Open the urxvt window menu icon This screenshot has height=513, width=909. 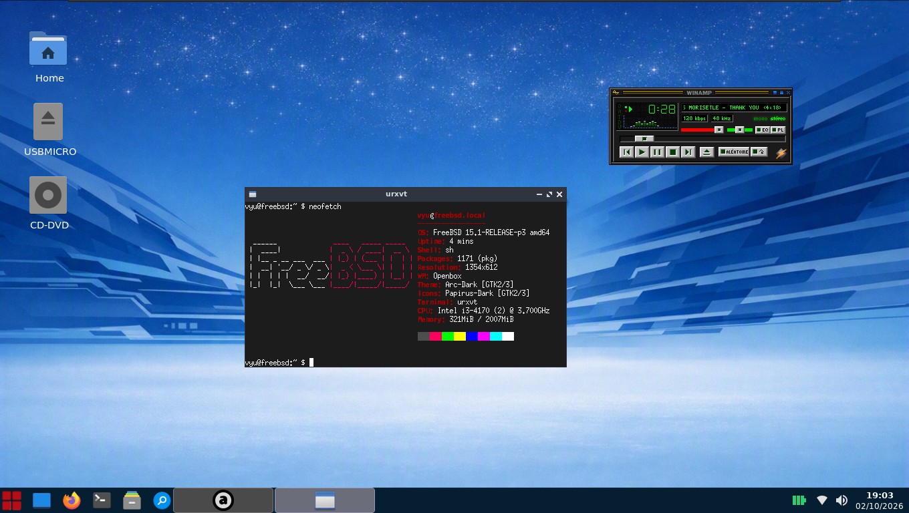(x=253, y=194)
